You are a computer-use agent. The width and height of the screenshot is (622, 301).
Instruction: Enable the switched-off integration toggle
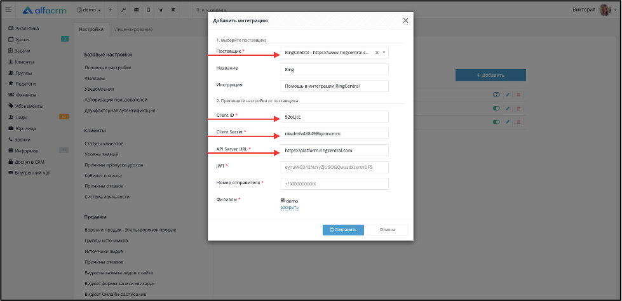coord(496,95)
